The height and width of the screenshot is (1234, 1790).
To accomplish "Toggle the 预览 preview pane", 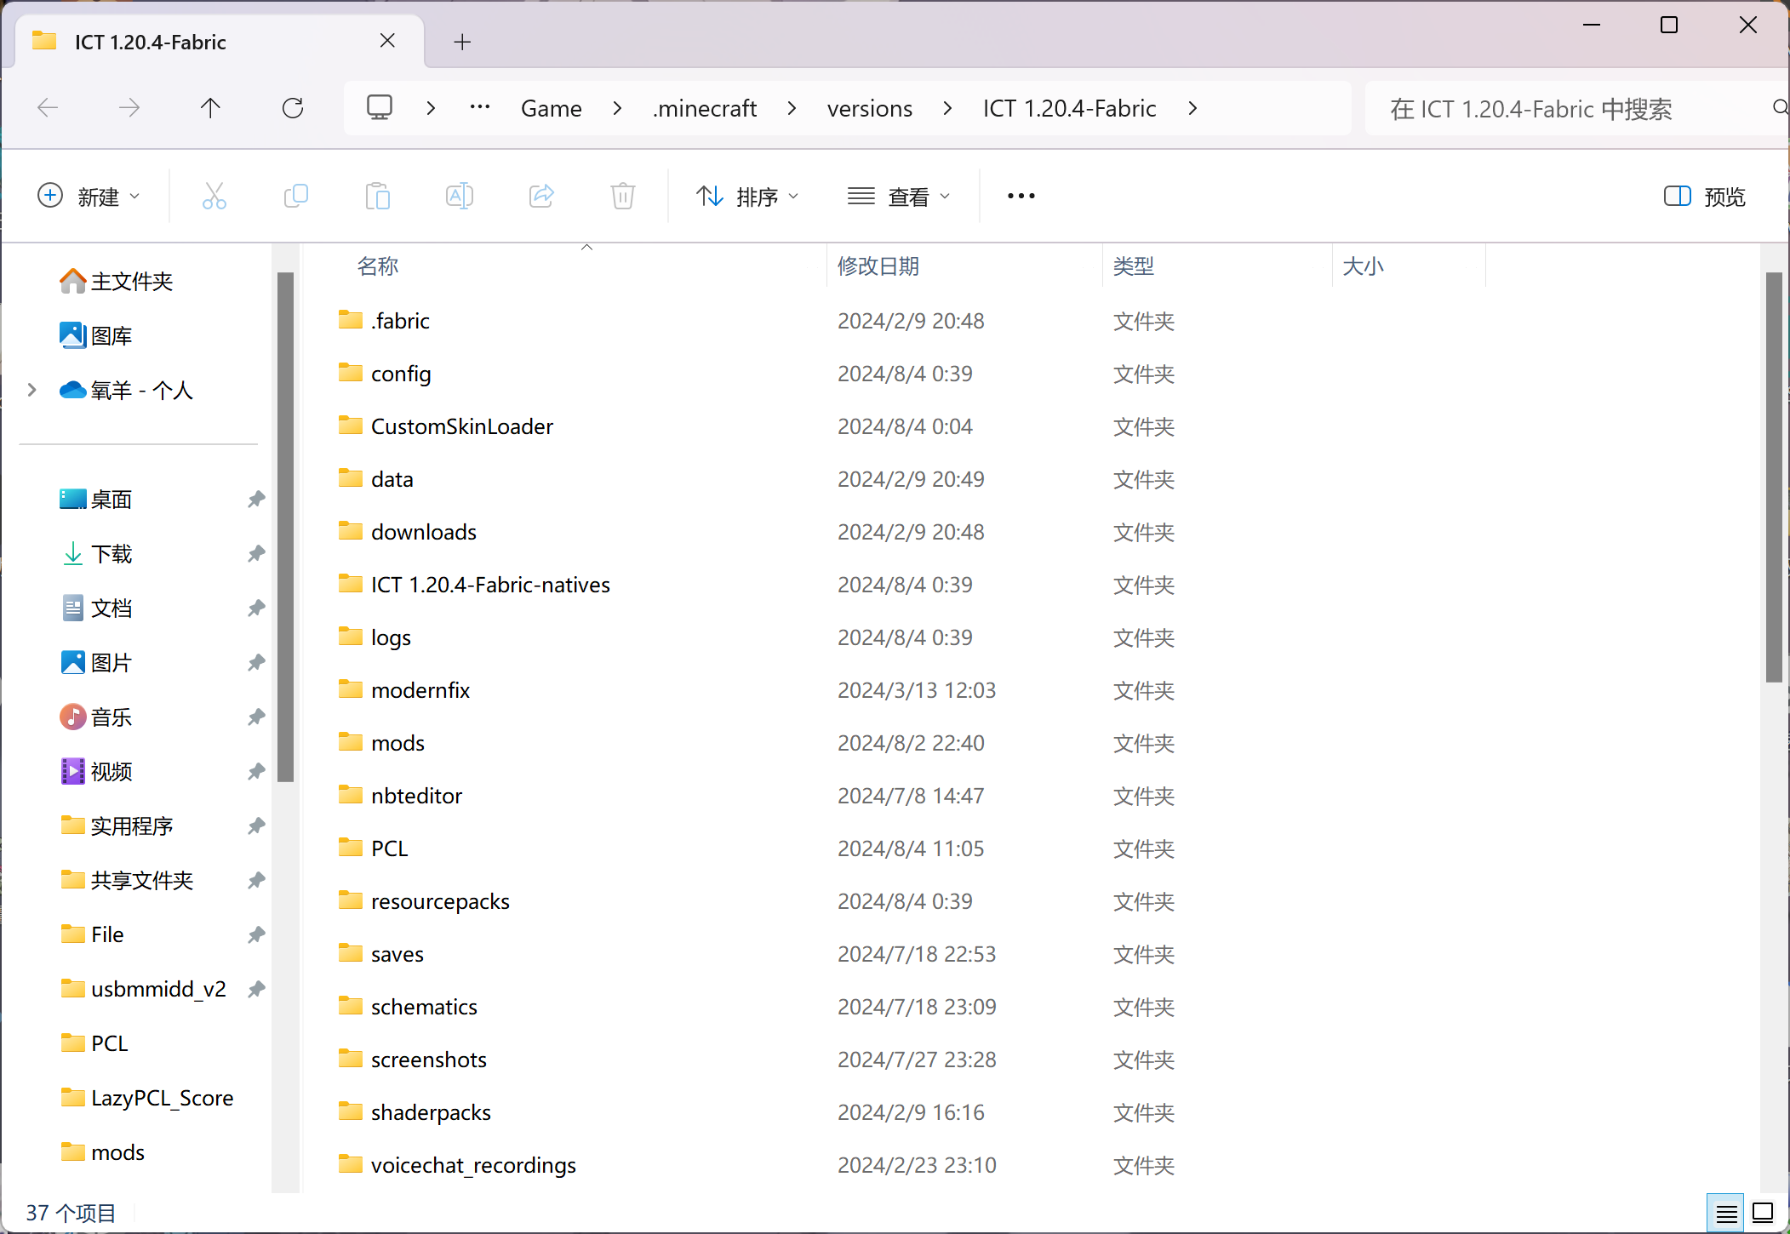I will point(1704,197).
